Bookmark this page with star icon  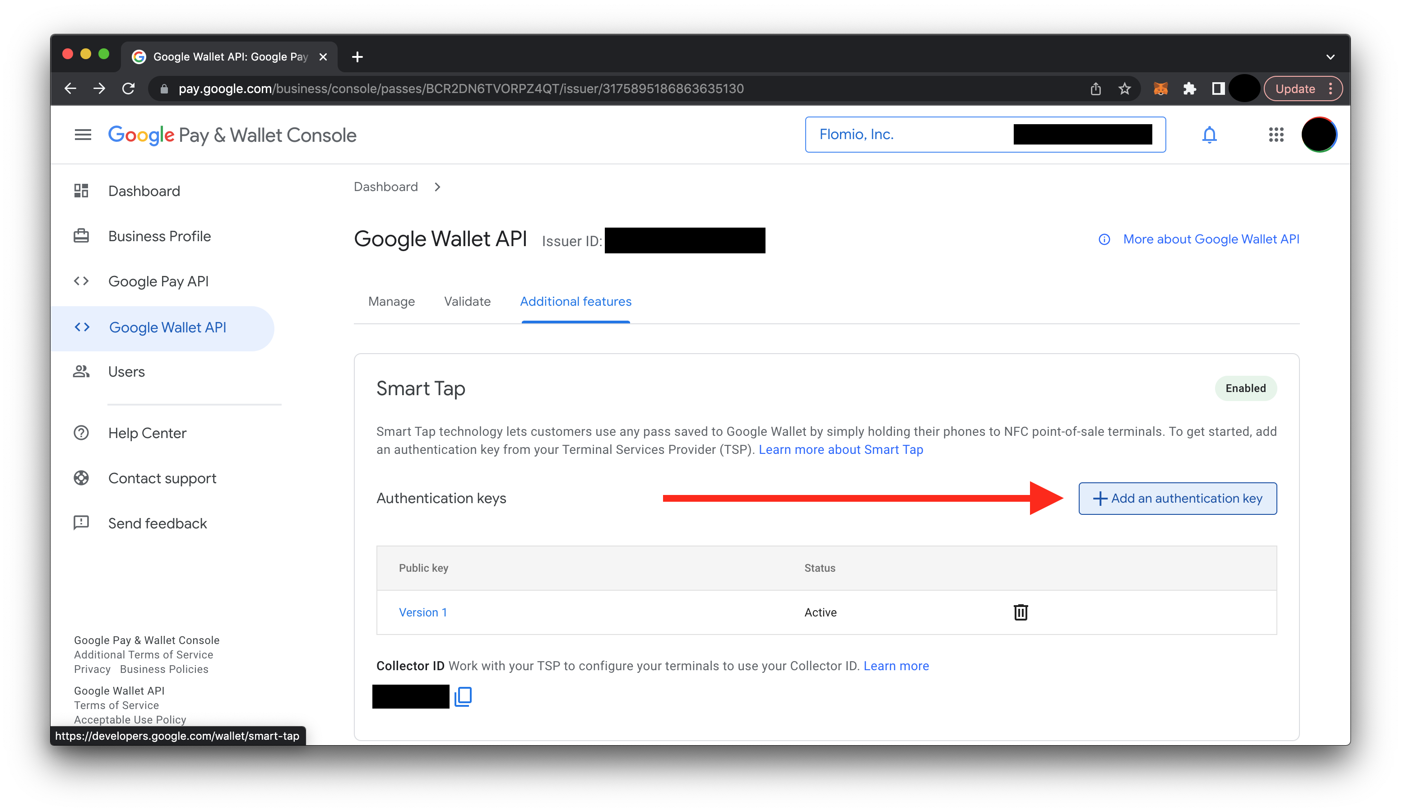(1124, 89)
